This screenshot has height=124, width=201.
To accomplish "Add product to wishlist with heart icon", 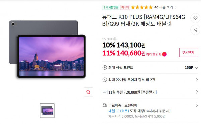I will (x=195, y=18).
